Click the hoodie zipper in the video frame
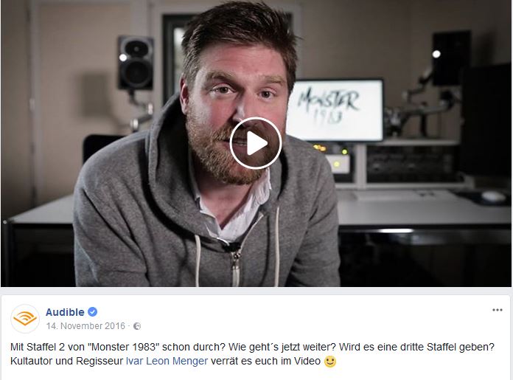 (x=236, y=266)
